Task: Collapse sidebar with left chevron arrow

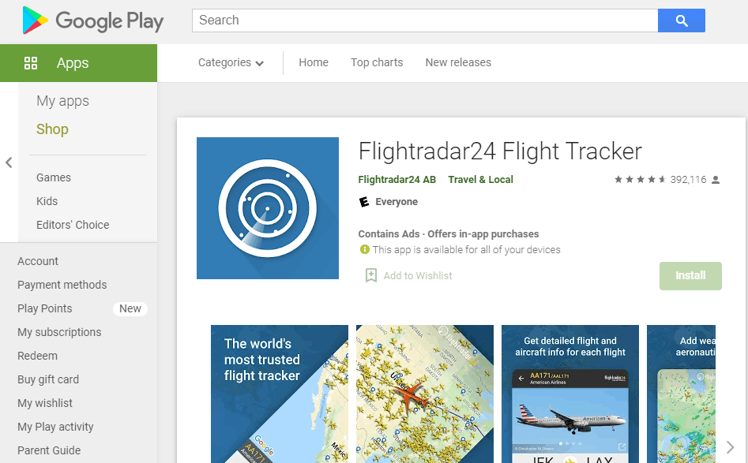Action: click(9, 162)
